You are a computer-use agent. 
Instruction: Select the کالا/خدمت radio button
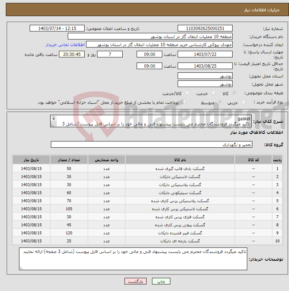pyautogui.click(x=187, y=92)
